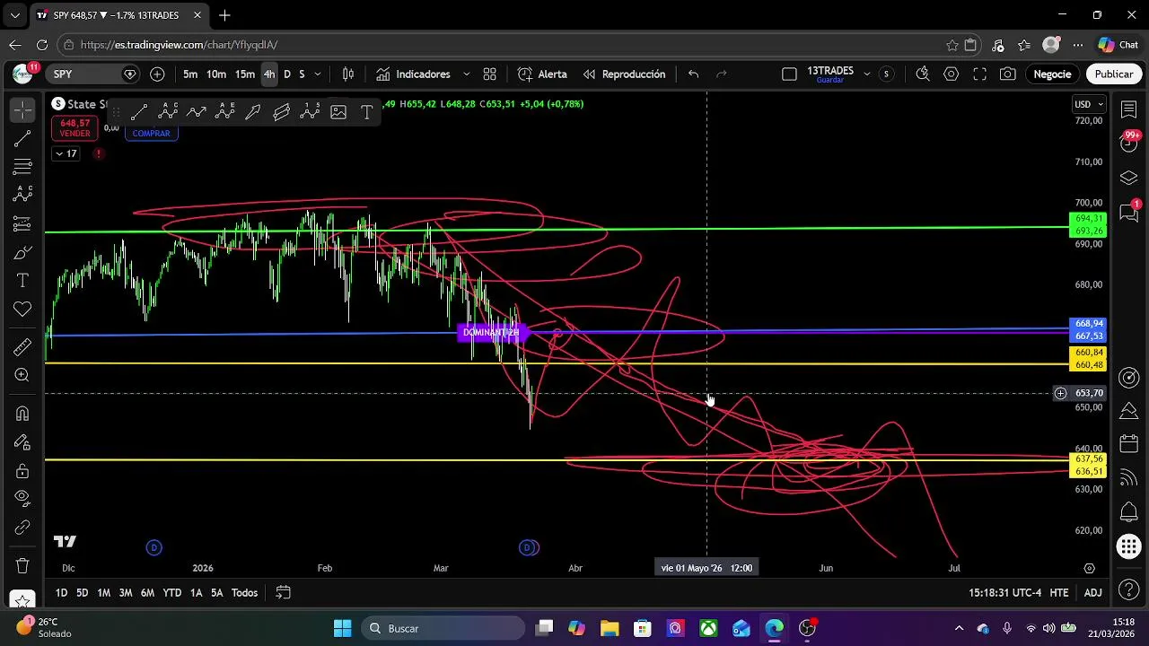Start Reproducción bar replay
The height and width of the screenshot is (646, 1149).
(x=625, y=74)
